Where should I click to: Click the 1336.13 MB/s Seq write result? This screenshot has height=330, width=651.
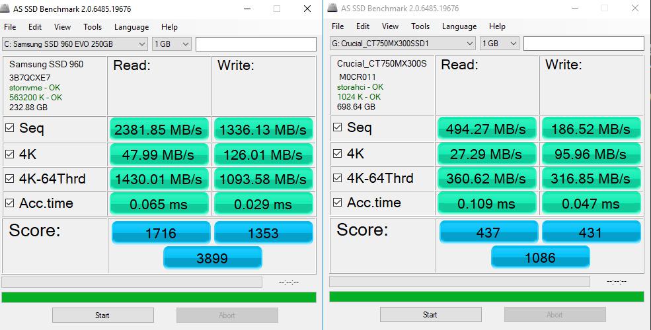[263, 129]
